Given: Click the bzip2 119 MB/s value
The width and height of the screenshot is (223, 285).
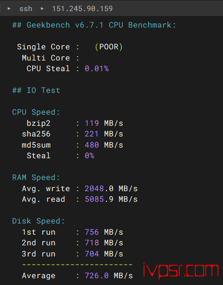Looking at the screenshot, I should 104,123.
